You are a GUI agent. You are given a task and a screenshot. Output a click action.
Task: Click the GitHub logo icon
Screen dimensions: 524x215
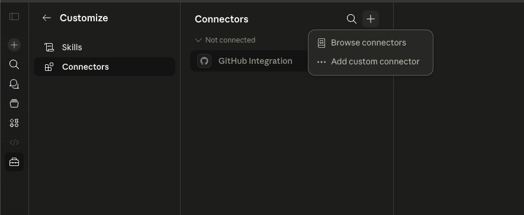click(204, 61)
